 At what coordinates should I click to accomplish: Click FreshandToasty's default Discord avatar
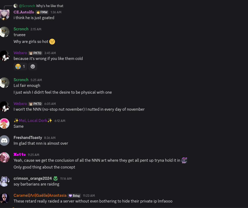click(x=4, y=140)
